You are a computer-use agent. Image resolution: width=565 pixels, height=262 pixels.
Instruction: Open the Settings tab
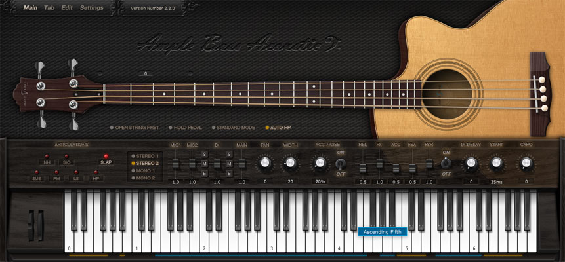91,8
